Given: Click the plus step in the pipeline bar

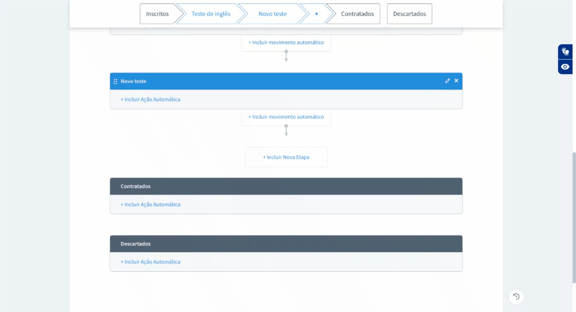Looking at the screenshot, I should tap(316, 14).
